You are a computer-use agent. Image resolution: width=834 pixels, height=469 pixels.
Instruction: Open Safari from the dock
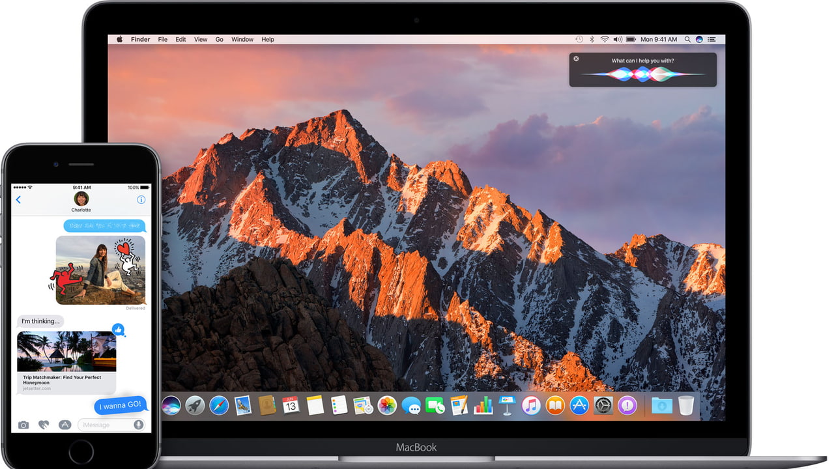click(x=218, y=406)
